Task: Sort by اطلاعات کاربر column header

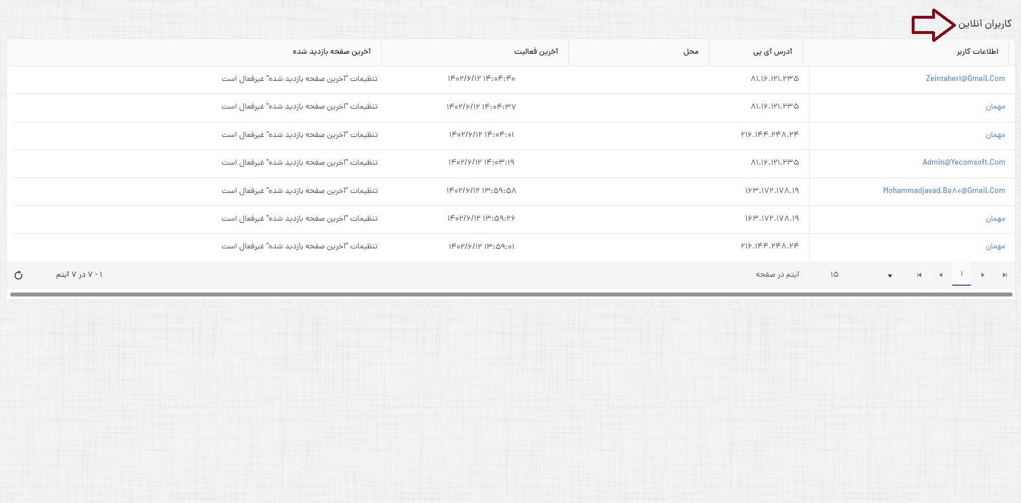Action: (x=977, y=52)
